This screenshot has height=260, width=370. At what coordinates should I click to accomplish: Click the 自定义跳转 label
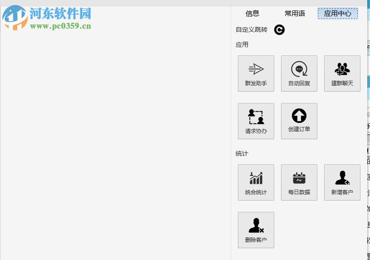(252, 30)
